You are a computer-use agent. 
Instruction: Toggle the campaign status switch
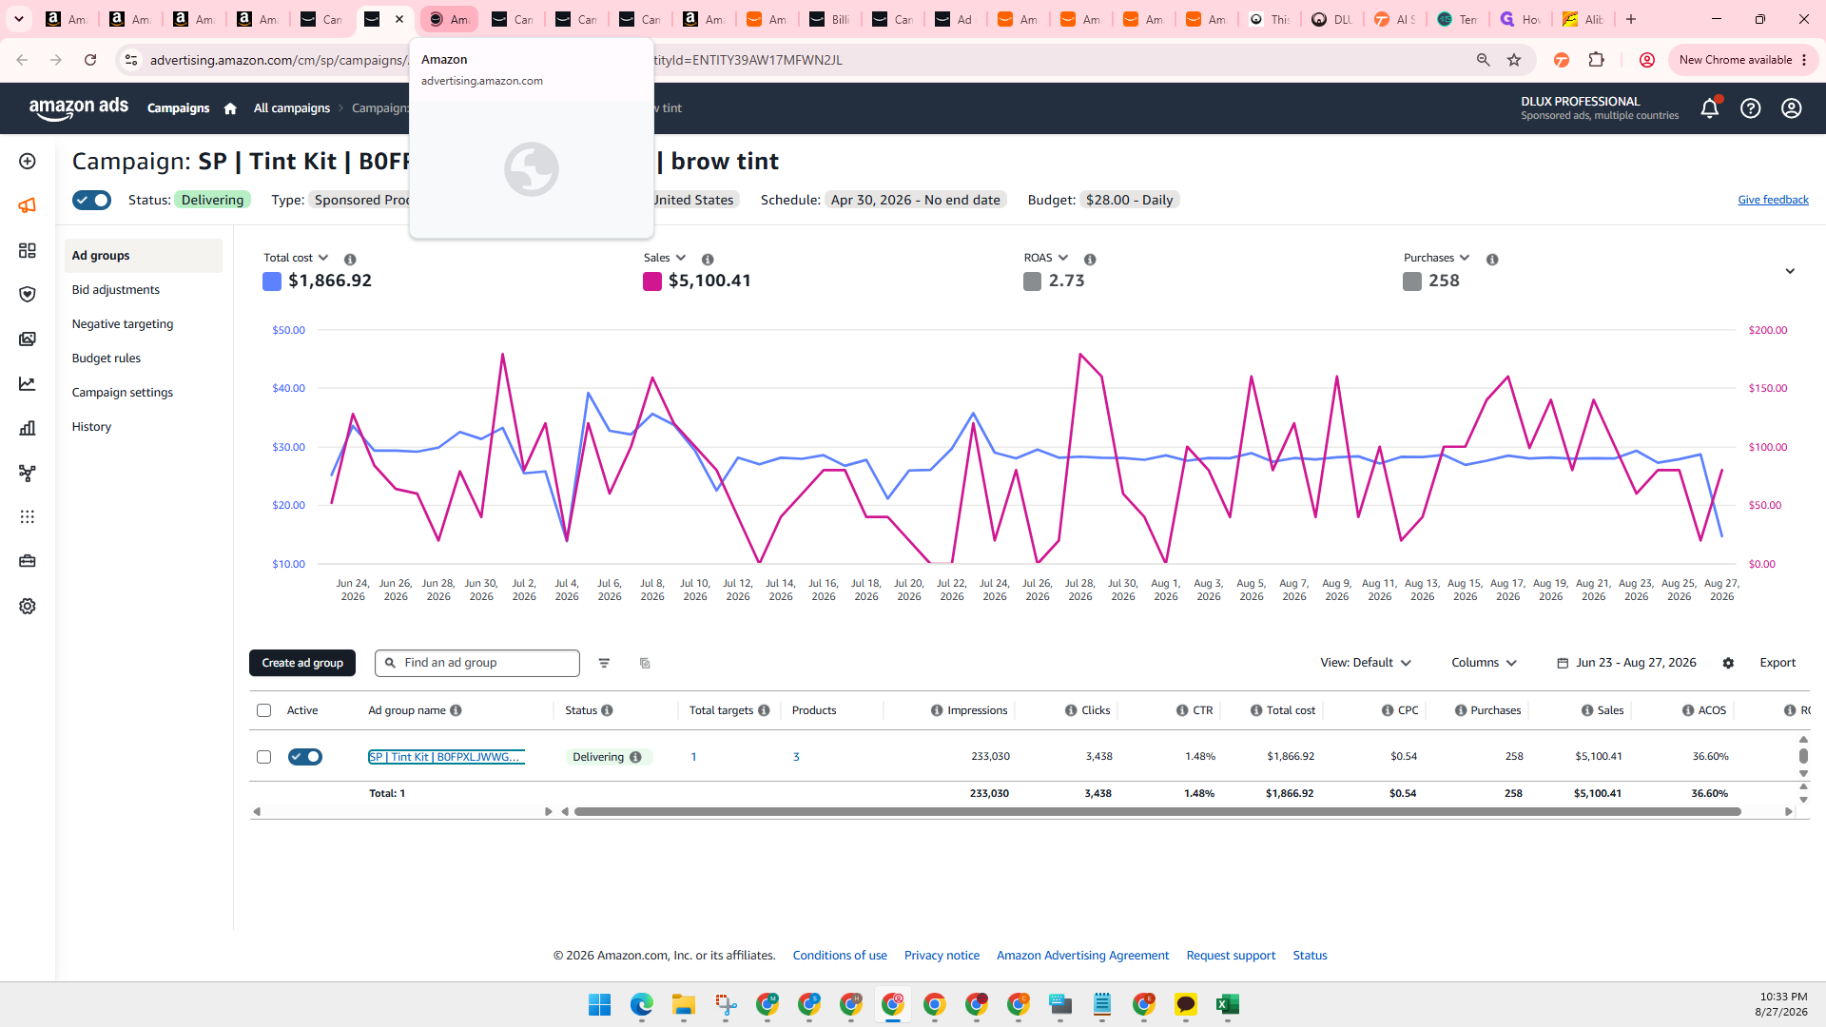(x=92, y=201)
